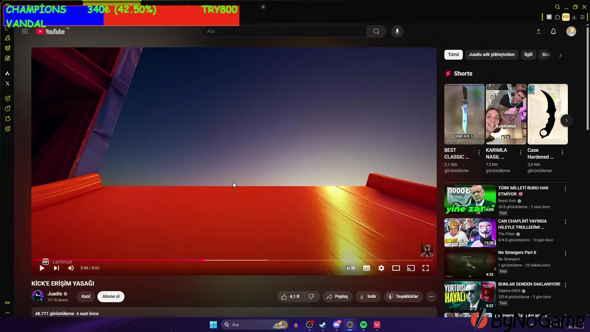Open the Opera GX easy setup icon
This screenshot has height=332, width=590.
582,17
